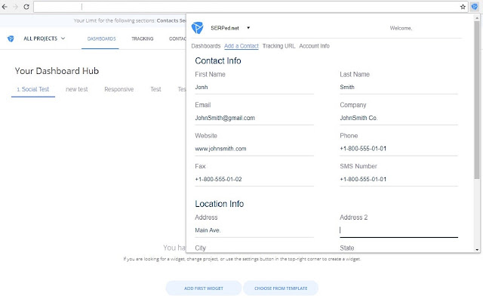Open the Account Info tab

coord(314,46)
